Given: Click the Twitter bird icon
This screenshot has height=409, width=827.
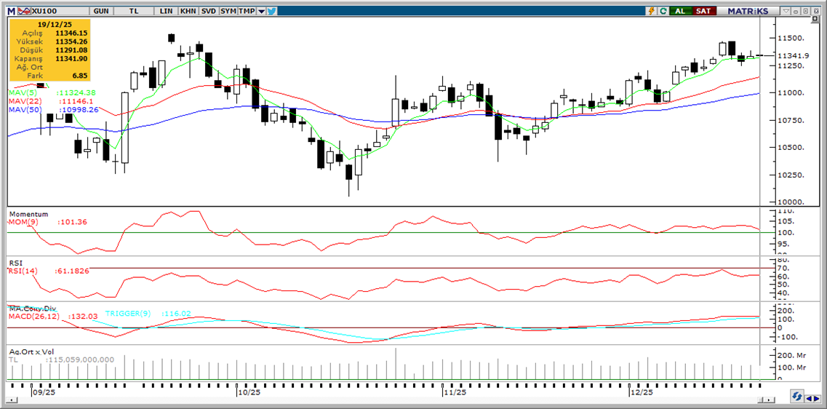Looking at the screenshot, I should tap(271, 11).
